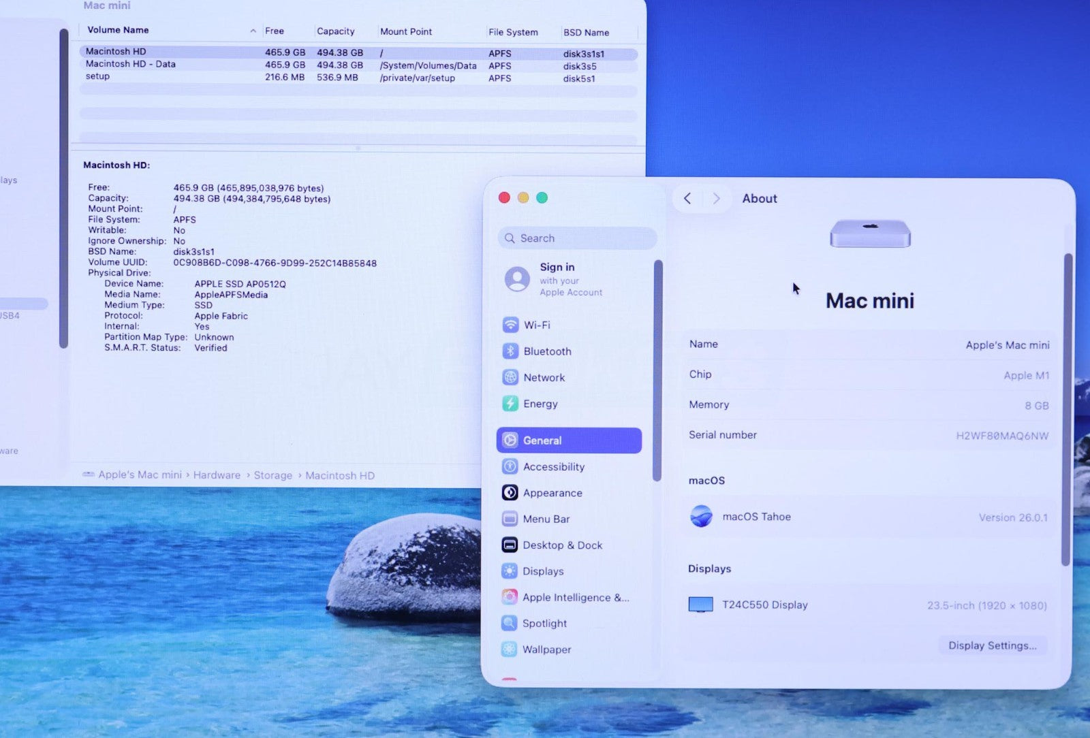The image size is (1090, 738).
Task: Click the Search field in settings
Action: (578, 238)
